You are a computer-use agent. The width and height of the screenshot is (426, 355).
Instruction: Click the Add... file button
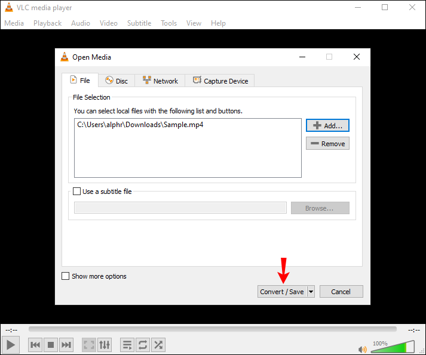click(327, 125)
